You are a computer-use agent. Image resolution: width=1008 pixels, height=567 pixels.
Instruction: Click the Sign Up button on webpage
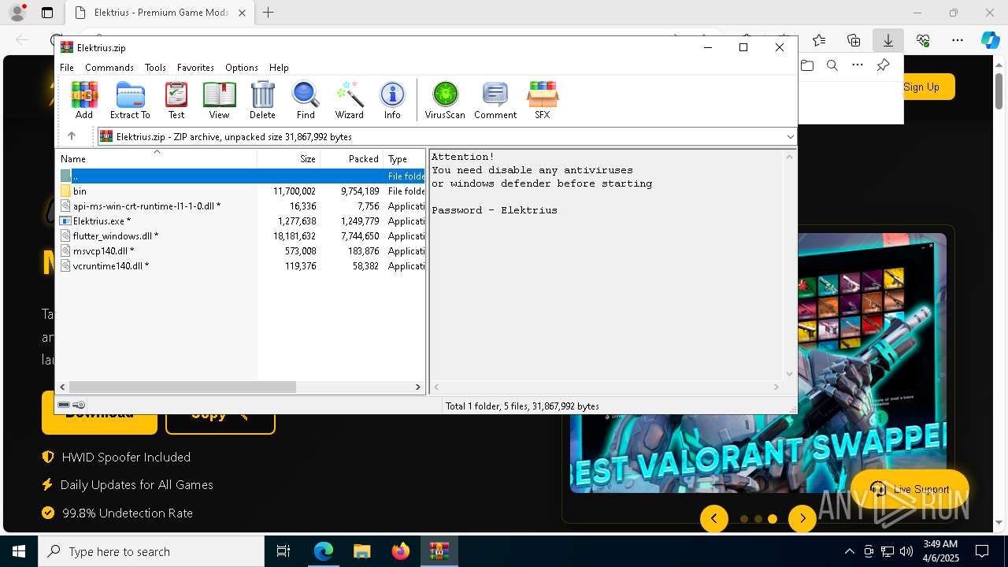(x=921, y=87)
